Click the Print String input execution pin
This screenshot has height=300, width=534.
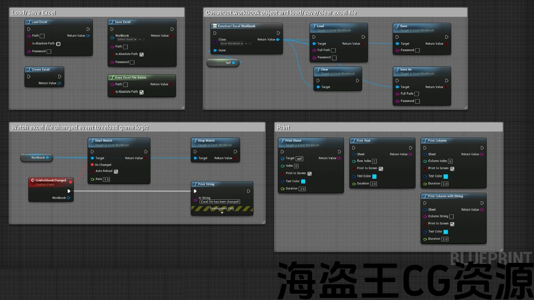click(195, 191)
